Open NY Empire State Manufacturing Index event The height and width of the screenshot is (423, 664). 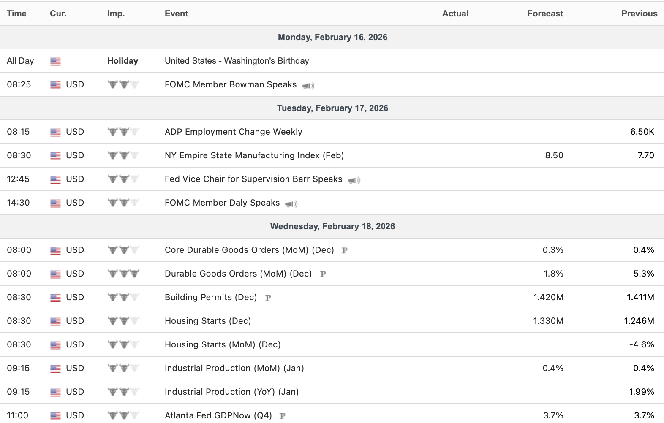254,155
